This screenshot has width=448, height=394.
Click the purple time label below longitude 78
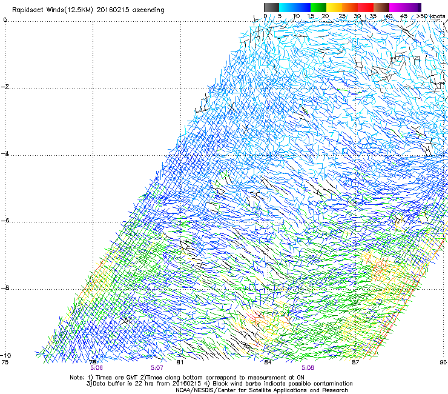point(97,368)
